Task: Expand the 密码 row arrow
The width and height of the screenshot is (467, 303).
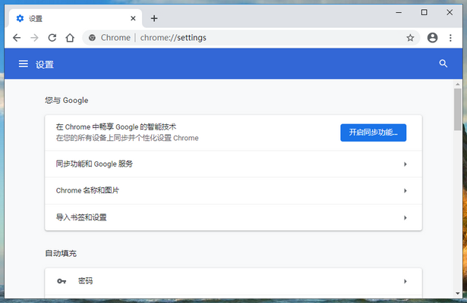Action: (x=405, y=281)
